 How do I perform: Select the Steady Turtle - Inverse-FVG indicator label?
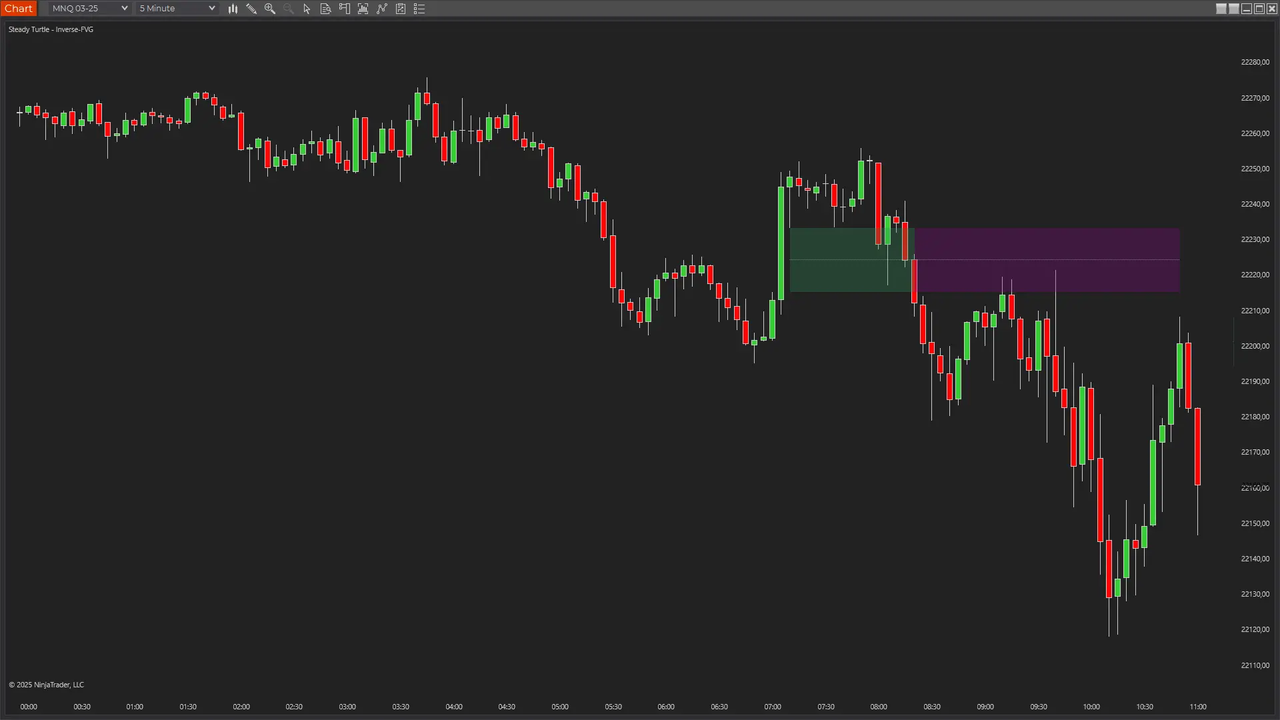click(51, 29)
